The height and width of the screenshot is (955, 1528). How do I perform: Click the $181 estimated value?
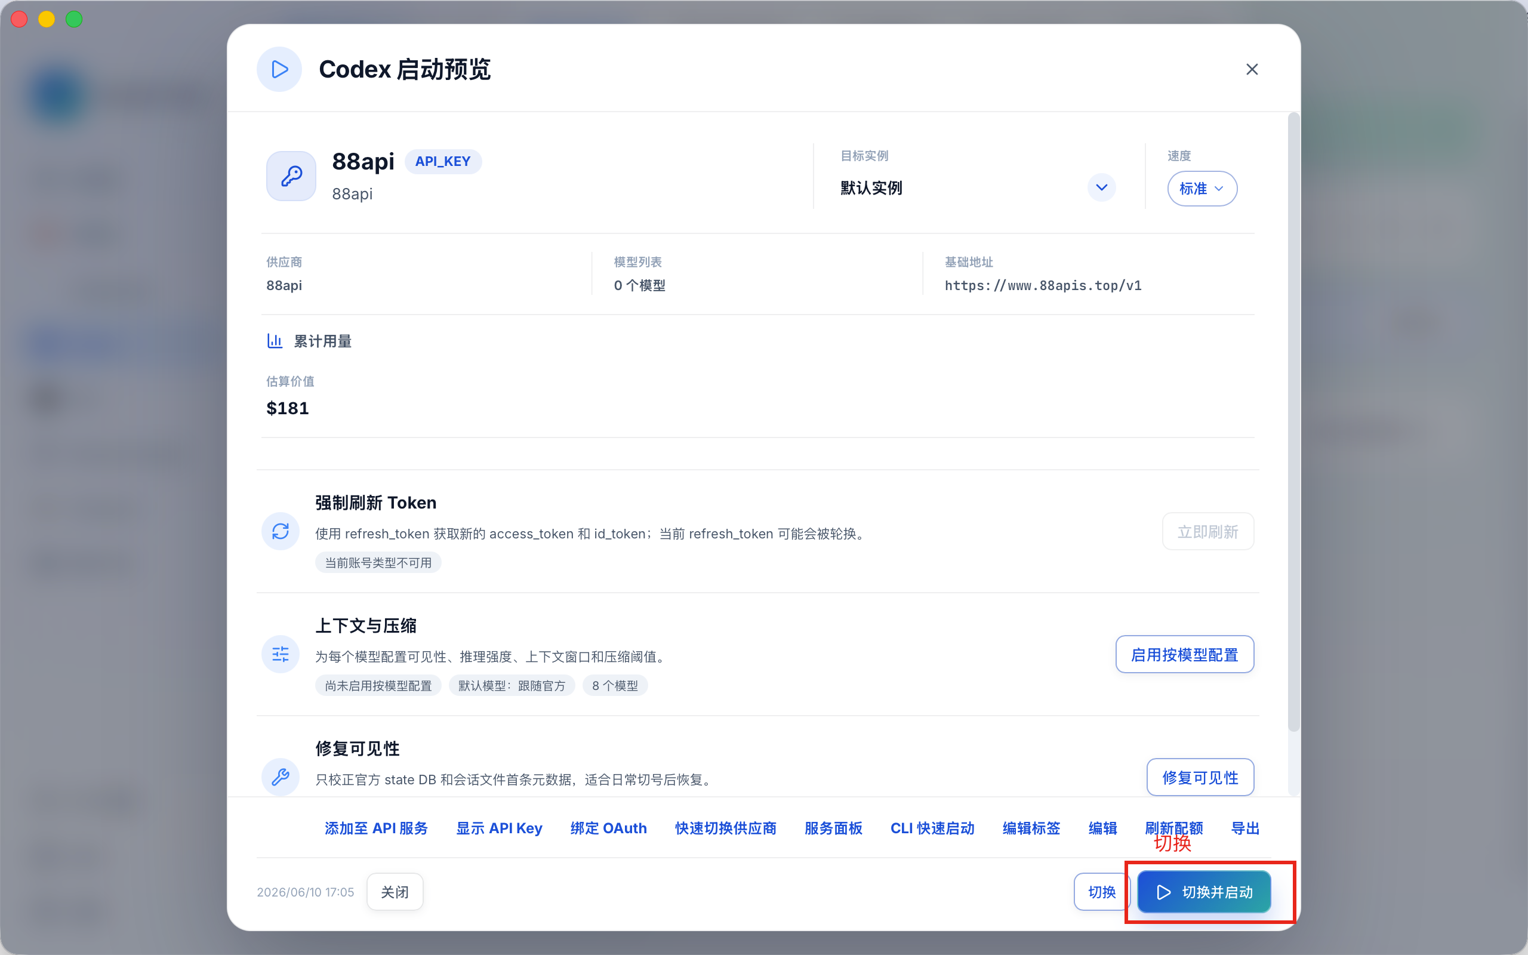(x=288, y=408)
